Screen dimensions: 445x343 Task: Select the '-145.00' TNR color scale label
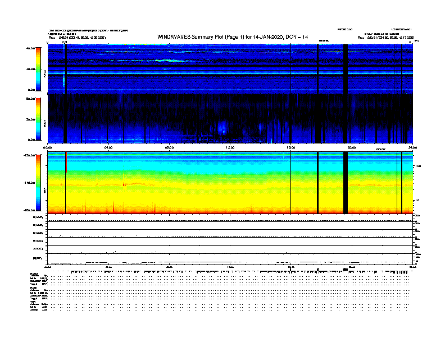(x=29, y=183)
